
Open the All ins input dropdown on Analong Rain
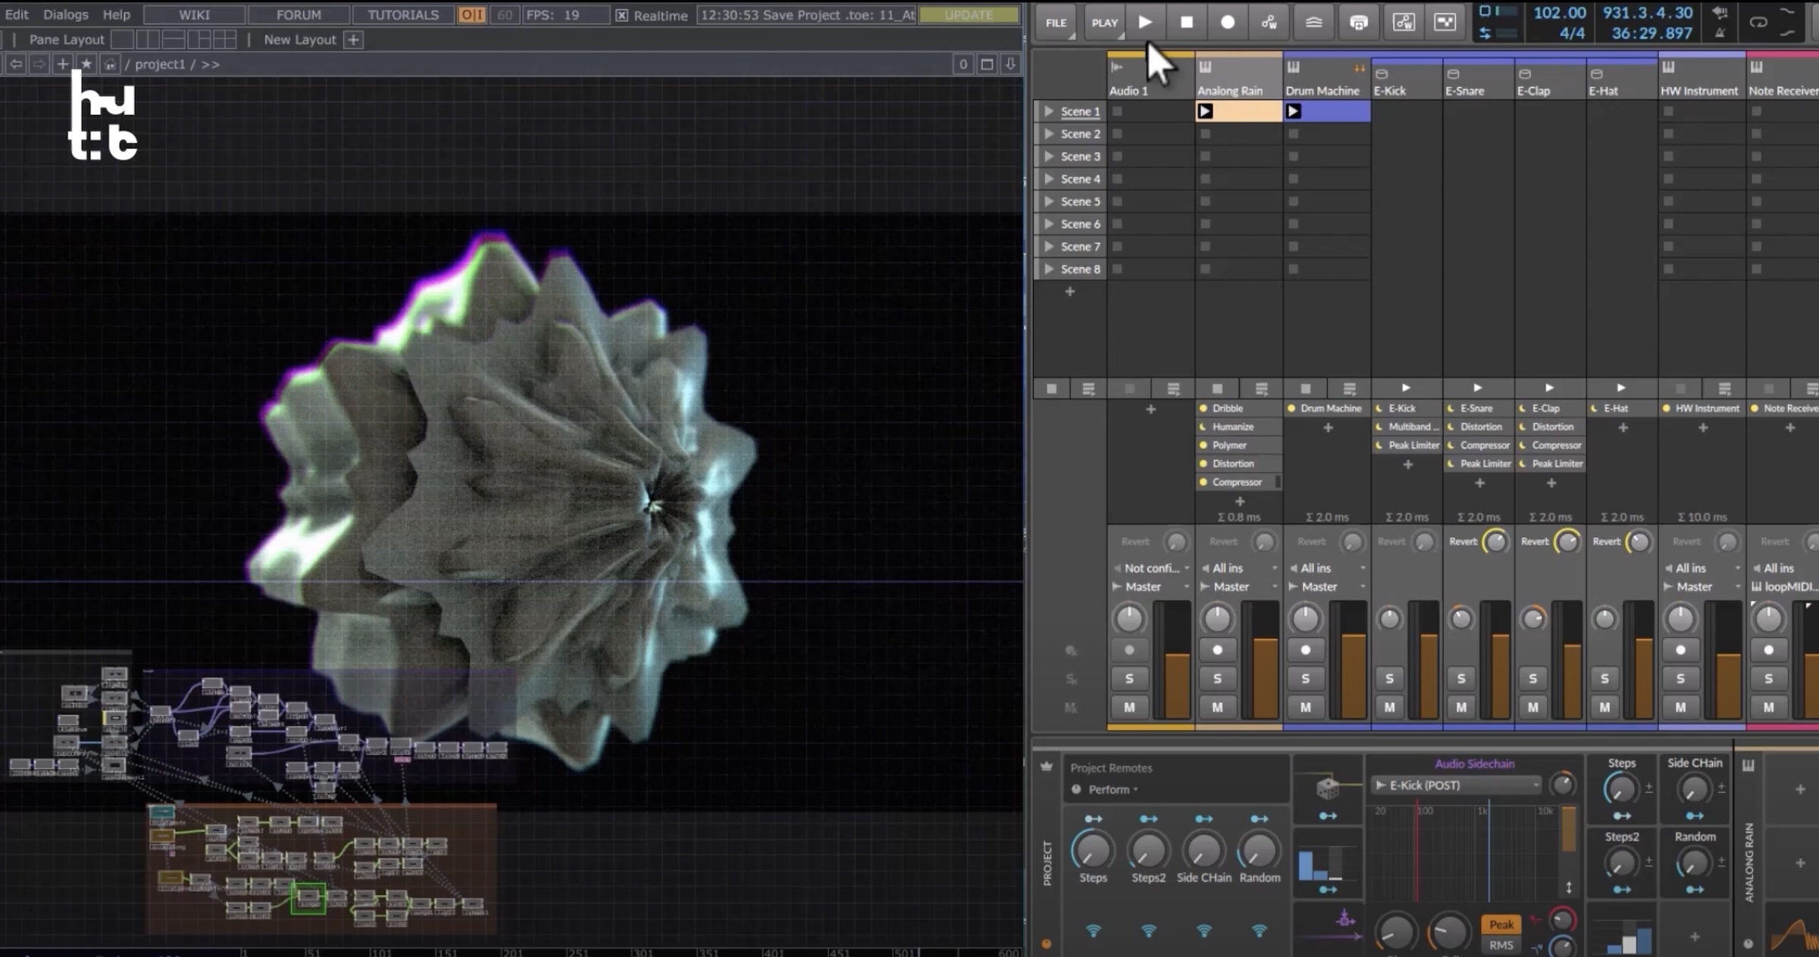(1229, 568)
